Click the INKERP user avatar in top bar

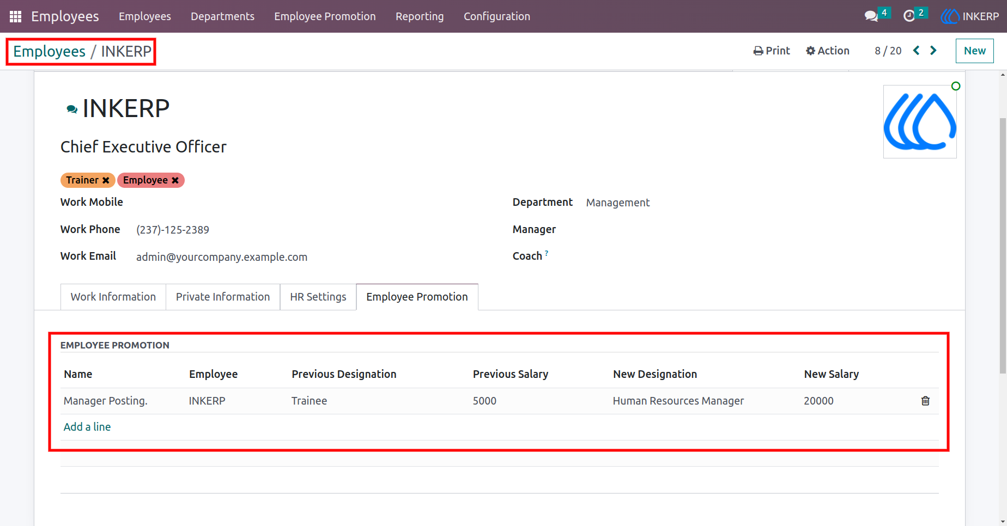tap(950, 16)
